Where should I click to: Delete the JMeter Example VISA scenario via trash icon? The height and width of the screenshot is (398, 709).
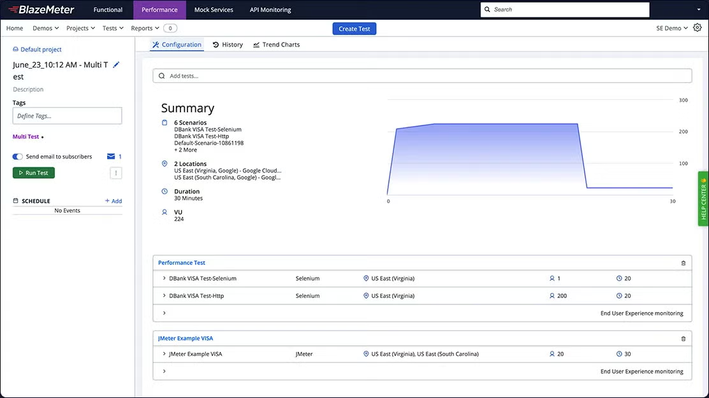[x=683, y=338]
